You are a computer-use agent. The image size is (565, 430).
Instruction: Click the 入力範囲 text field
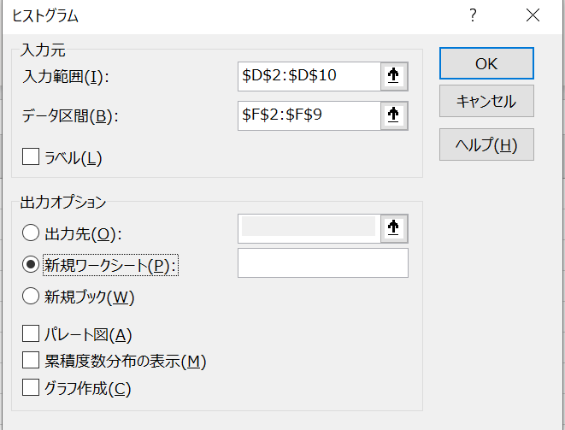(x=309, y=76)
